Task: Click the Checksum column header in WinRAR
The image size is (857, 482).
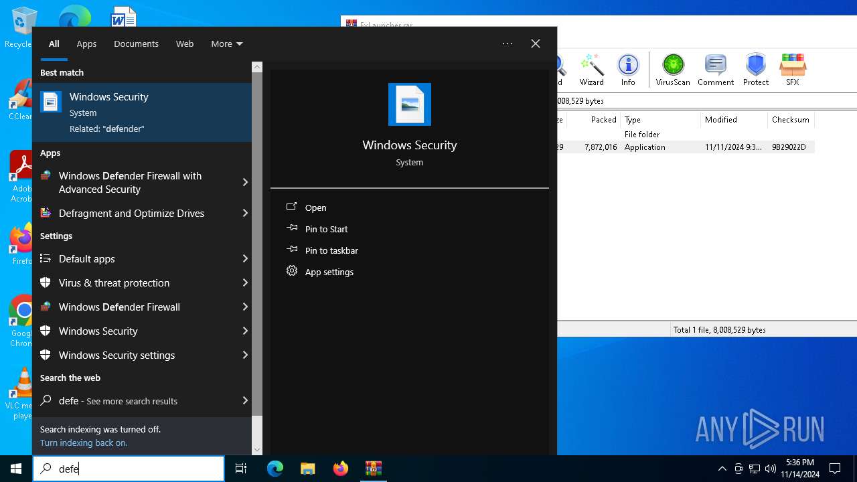Action: [x=791, y=120]
